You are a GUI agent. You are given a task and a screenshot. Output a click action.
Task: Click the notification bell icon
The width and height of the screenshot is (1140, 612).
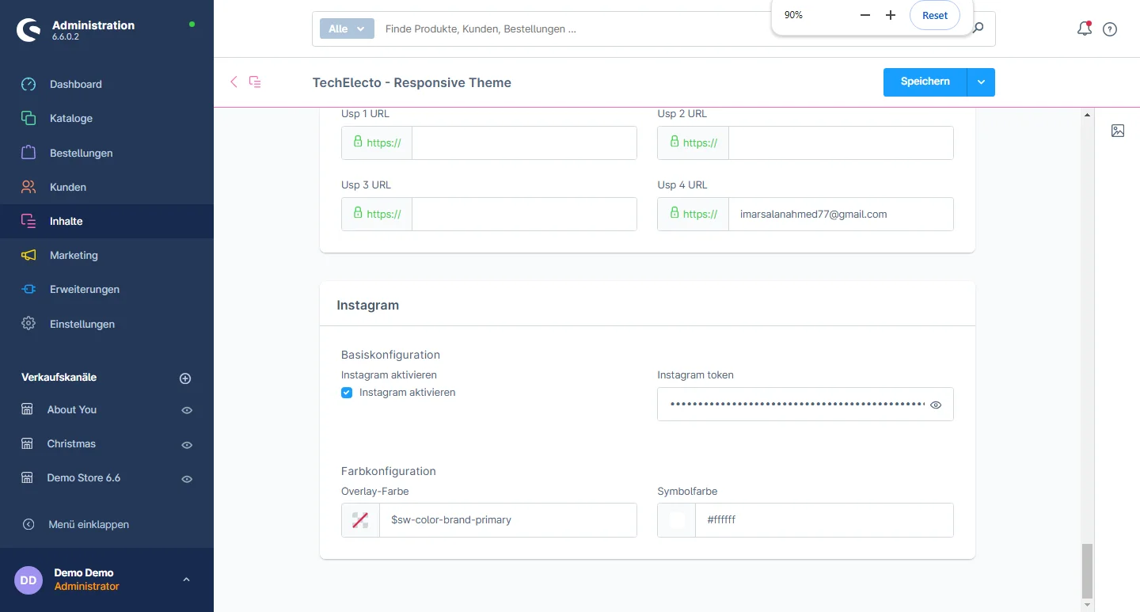coord(1084,29)
